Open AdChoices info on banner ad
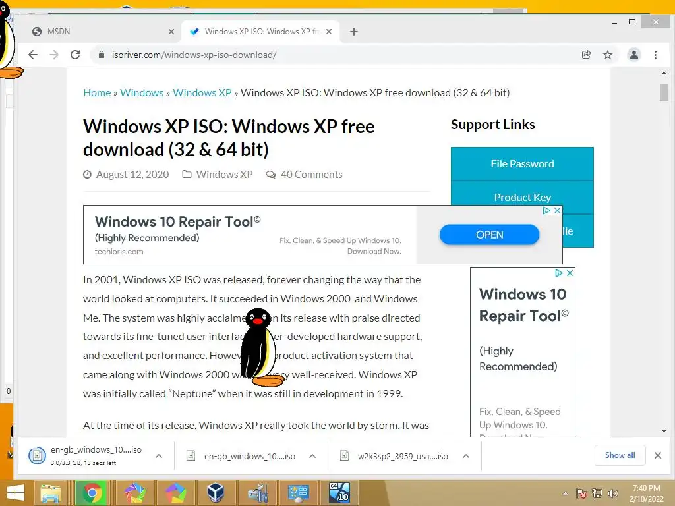This screenshot has width=675, height=506. 546,210
